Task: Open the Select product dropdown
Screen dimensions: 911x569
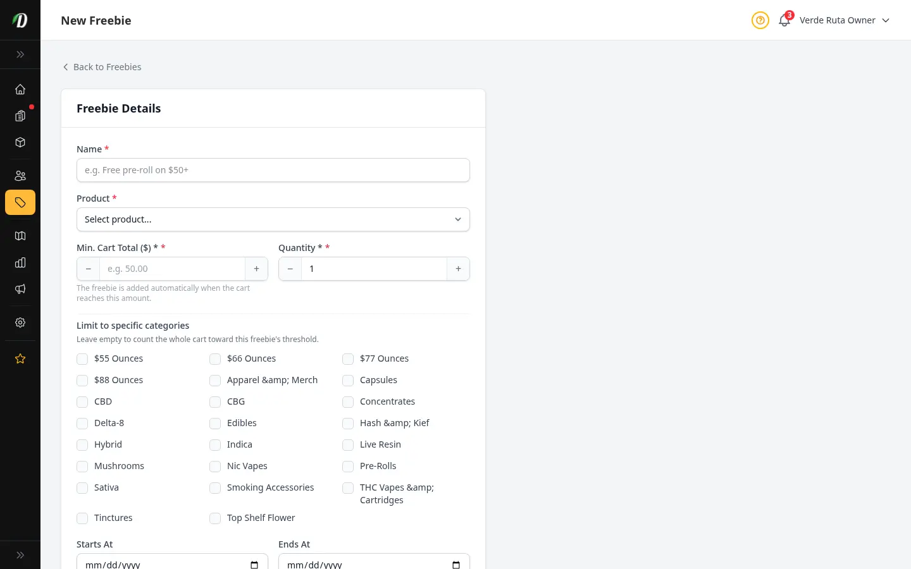Action: [273, 219]
